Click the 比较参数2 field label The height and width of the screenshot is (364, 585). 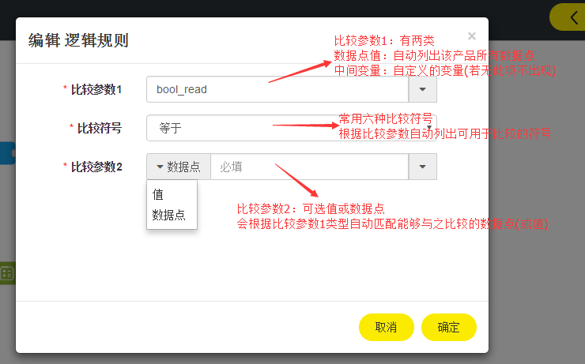pyautogui.click(x=95, y=167)
